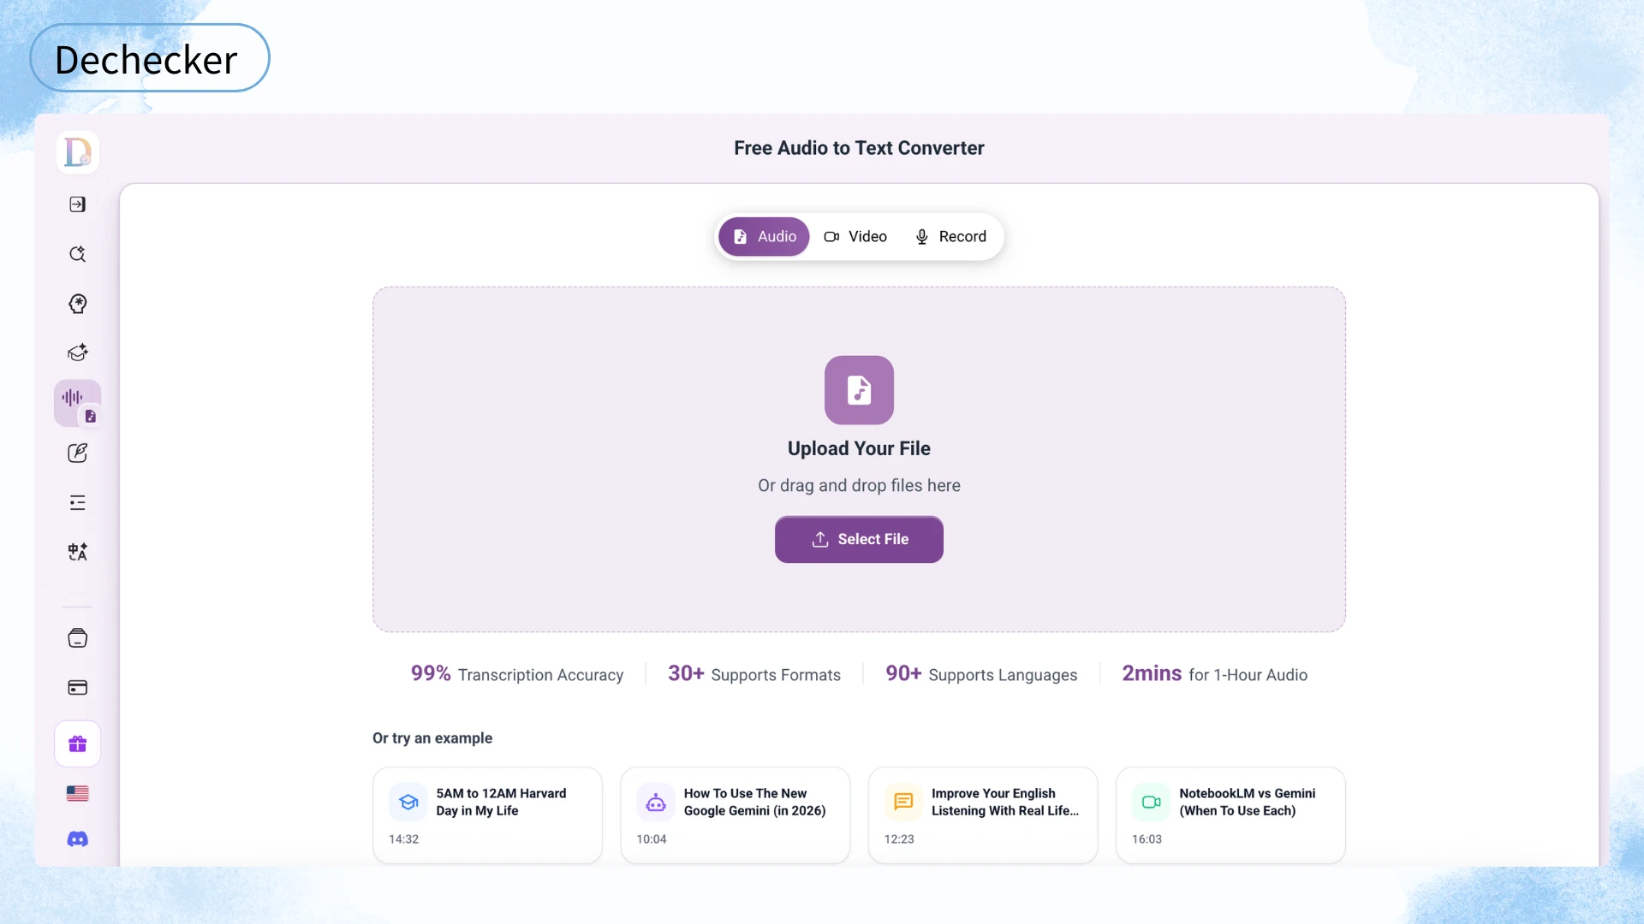Click the graduation cap icon on Harvard example
Viewport: 1644px width, 924px height.
pos(408,802)
